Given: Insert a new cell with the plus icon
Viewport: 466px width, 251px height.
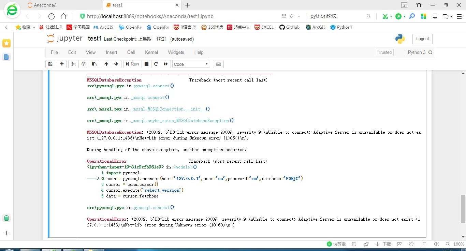Looking at the screenshot, I should tap(62, 64).
